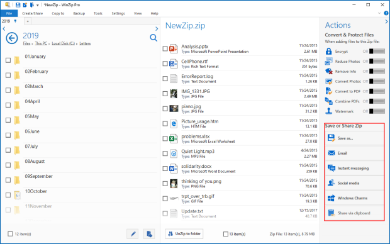Turn on the Reduce Photos switch
Image resolution: width=390 pixels, height=244 pixels.
click(377, 61)
